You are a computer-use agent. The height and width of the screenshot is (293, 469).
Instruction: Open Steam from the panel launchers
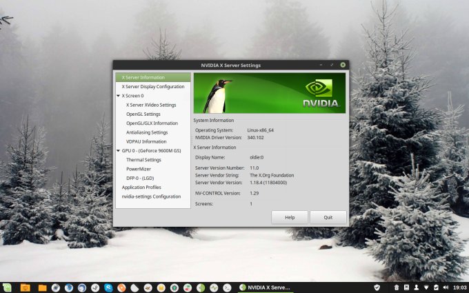(x=95, y=287)
